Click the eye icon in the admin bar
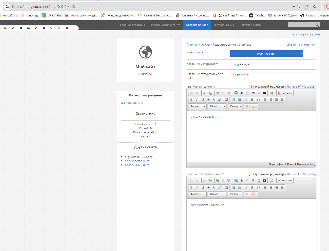329x251 pixels. (59, 28)
